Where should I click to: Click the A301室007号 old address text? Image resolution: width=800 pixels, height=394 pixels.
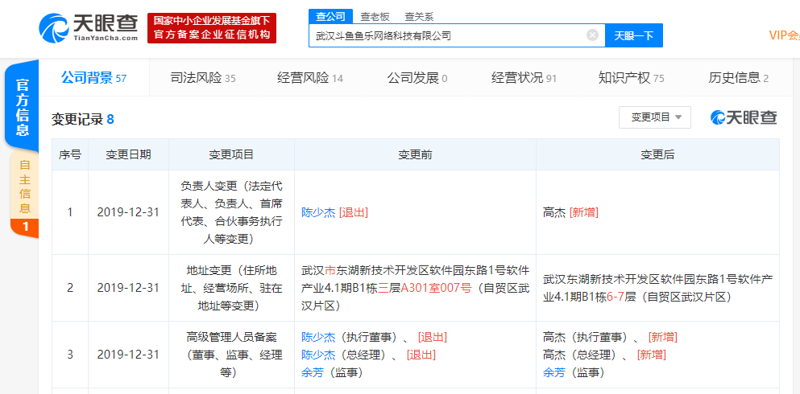[x=437, y=288]
